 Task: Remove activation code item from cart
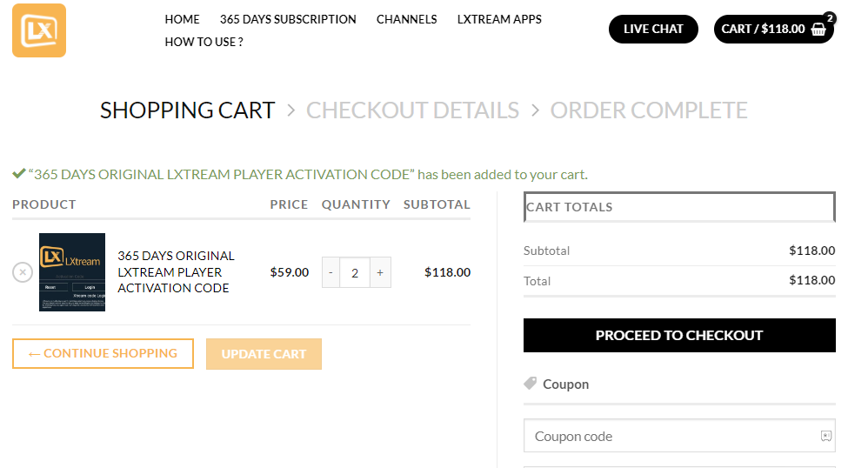[23, 272]
